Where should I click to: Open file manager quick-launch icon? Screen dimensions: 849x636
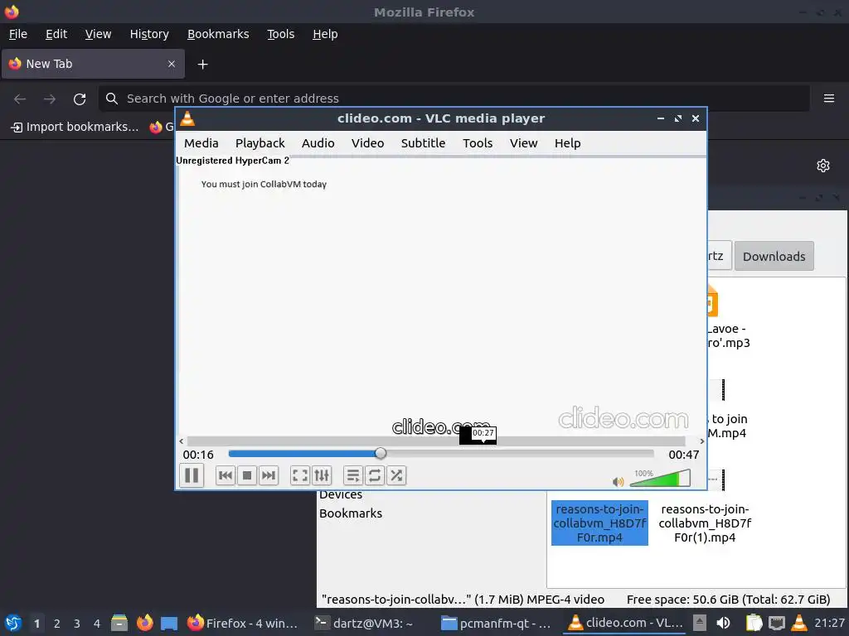119,623
